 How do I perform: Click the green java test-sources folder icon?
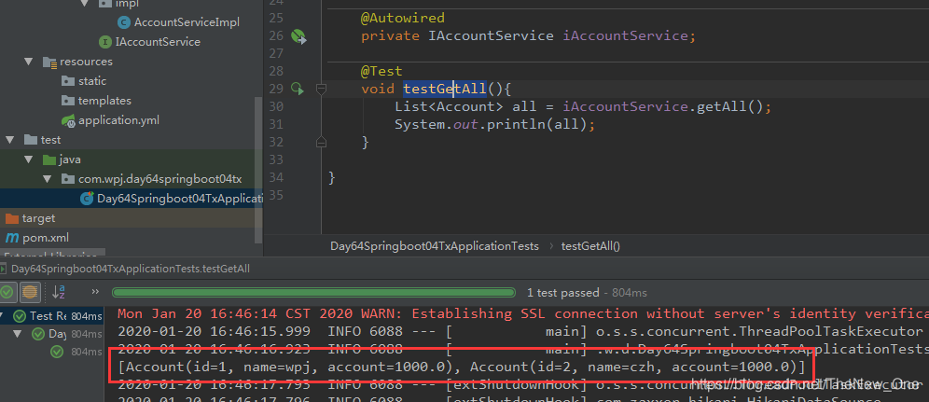(49, 159)
